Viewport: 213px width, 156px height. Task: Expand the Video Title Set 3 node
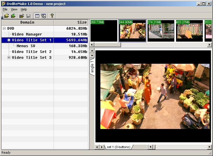pyautogui.click(x=9, y=57)
